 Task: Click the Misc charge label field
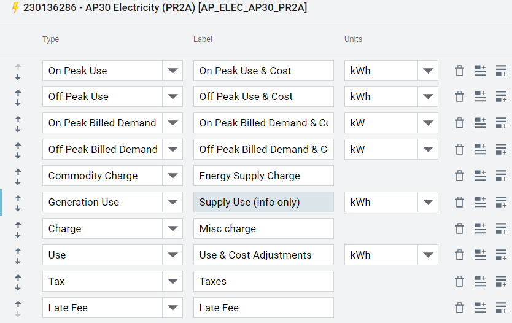pyautogui.click(x=263, y=228)
